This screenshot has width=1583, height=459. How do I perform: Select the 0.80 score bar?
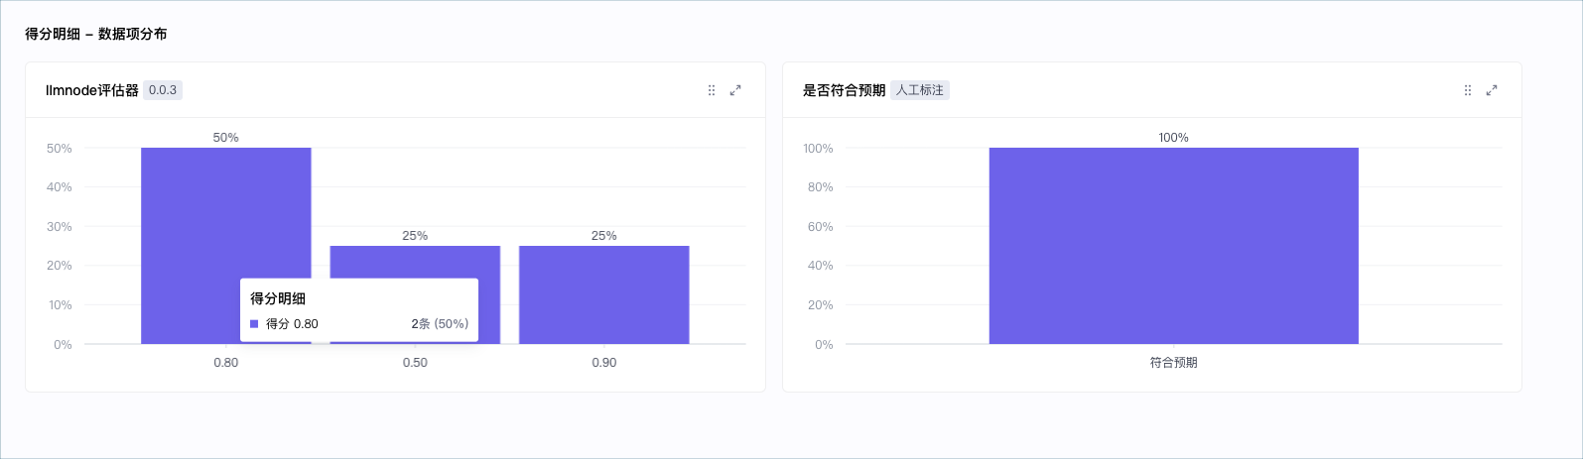click(x=226, y=213)
